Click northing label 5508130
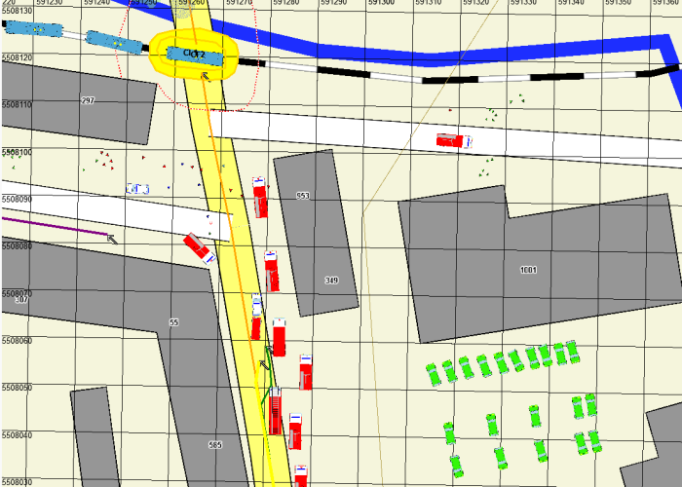Image resolution: width=682 pixels, height=487 pixels. point(17,10)
